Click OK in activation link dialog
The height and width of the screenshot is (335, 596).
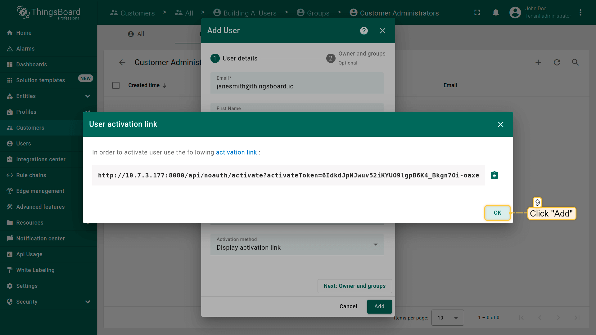point(497,213)
